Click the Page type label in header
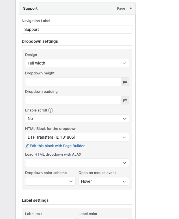 tap(121, 8)
